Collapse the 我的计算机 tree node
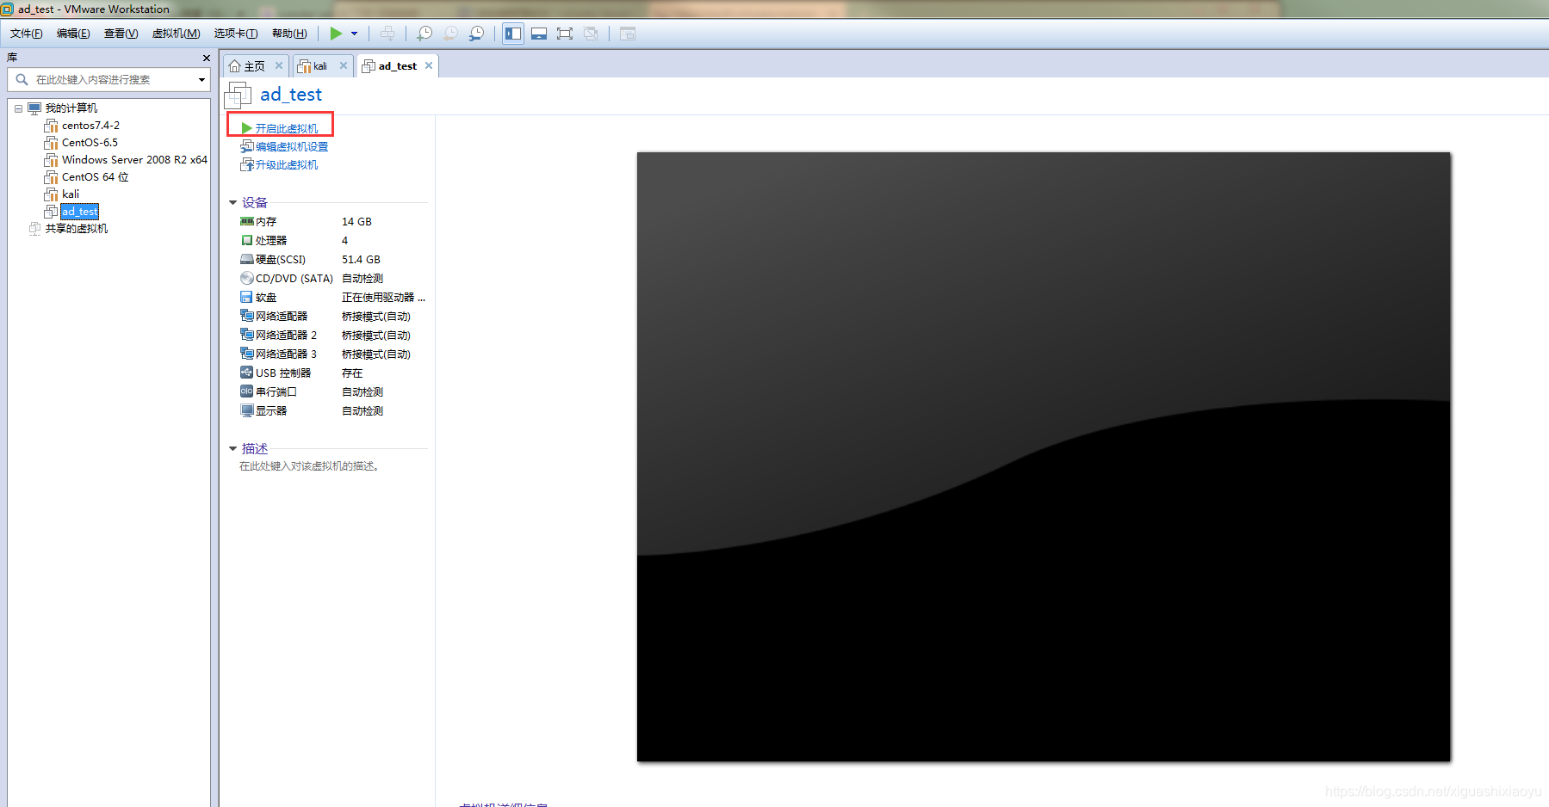Screen dimensions: 1549x807 coord(18,108)
